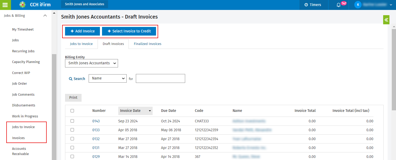Open invoice number 0132 link
Image resolution: width=396 pixels, height=160 pixels.
96,139
